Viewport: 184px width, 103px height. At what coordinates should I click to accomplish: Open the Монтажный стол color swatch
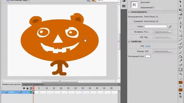tap(148, 56)
